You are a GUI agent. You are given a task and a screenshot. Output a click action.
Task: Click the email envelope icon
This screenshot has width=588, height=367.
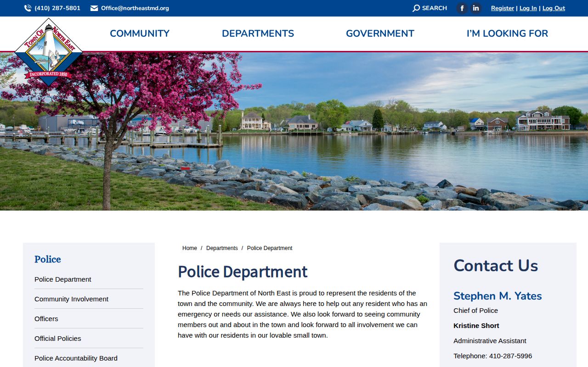[x=94, y=8]
